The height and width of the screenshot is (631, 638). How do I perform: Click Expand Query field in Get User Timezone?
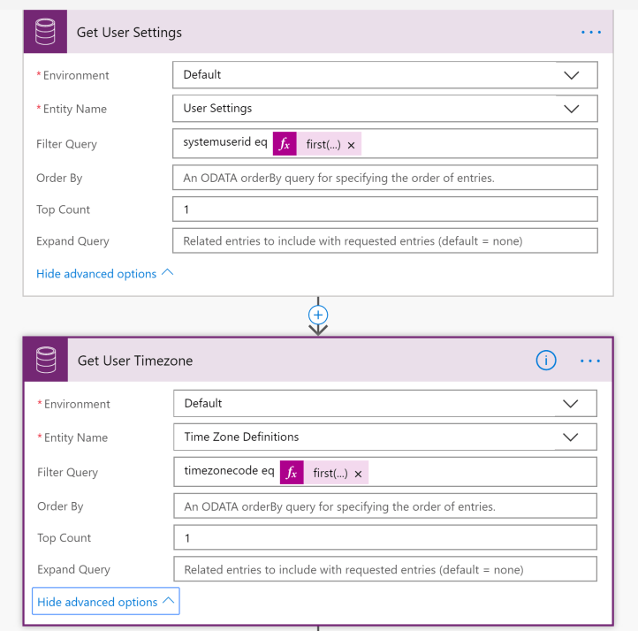click(x=384, y=570)
